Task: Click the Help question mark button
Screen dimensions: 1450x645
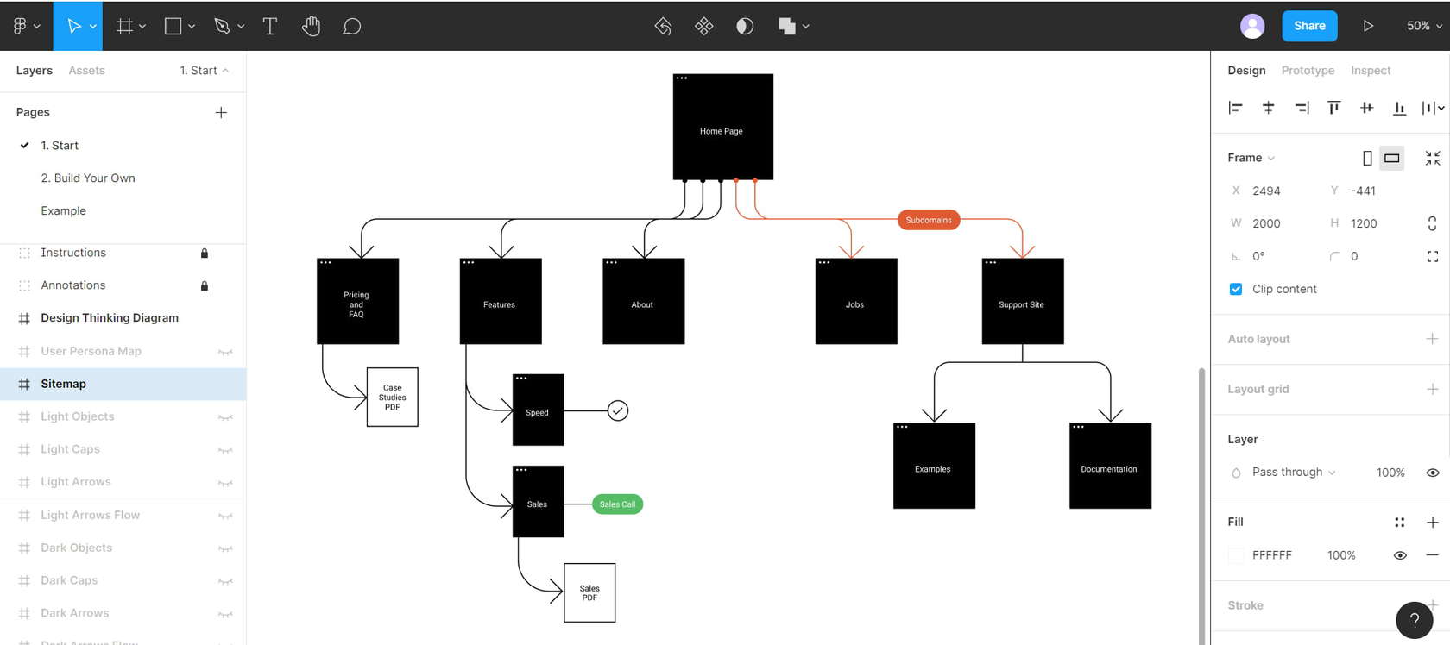Action: pyautogui.click(x=1414, y=619)
